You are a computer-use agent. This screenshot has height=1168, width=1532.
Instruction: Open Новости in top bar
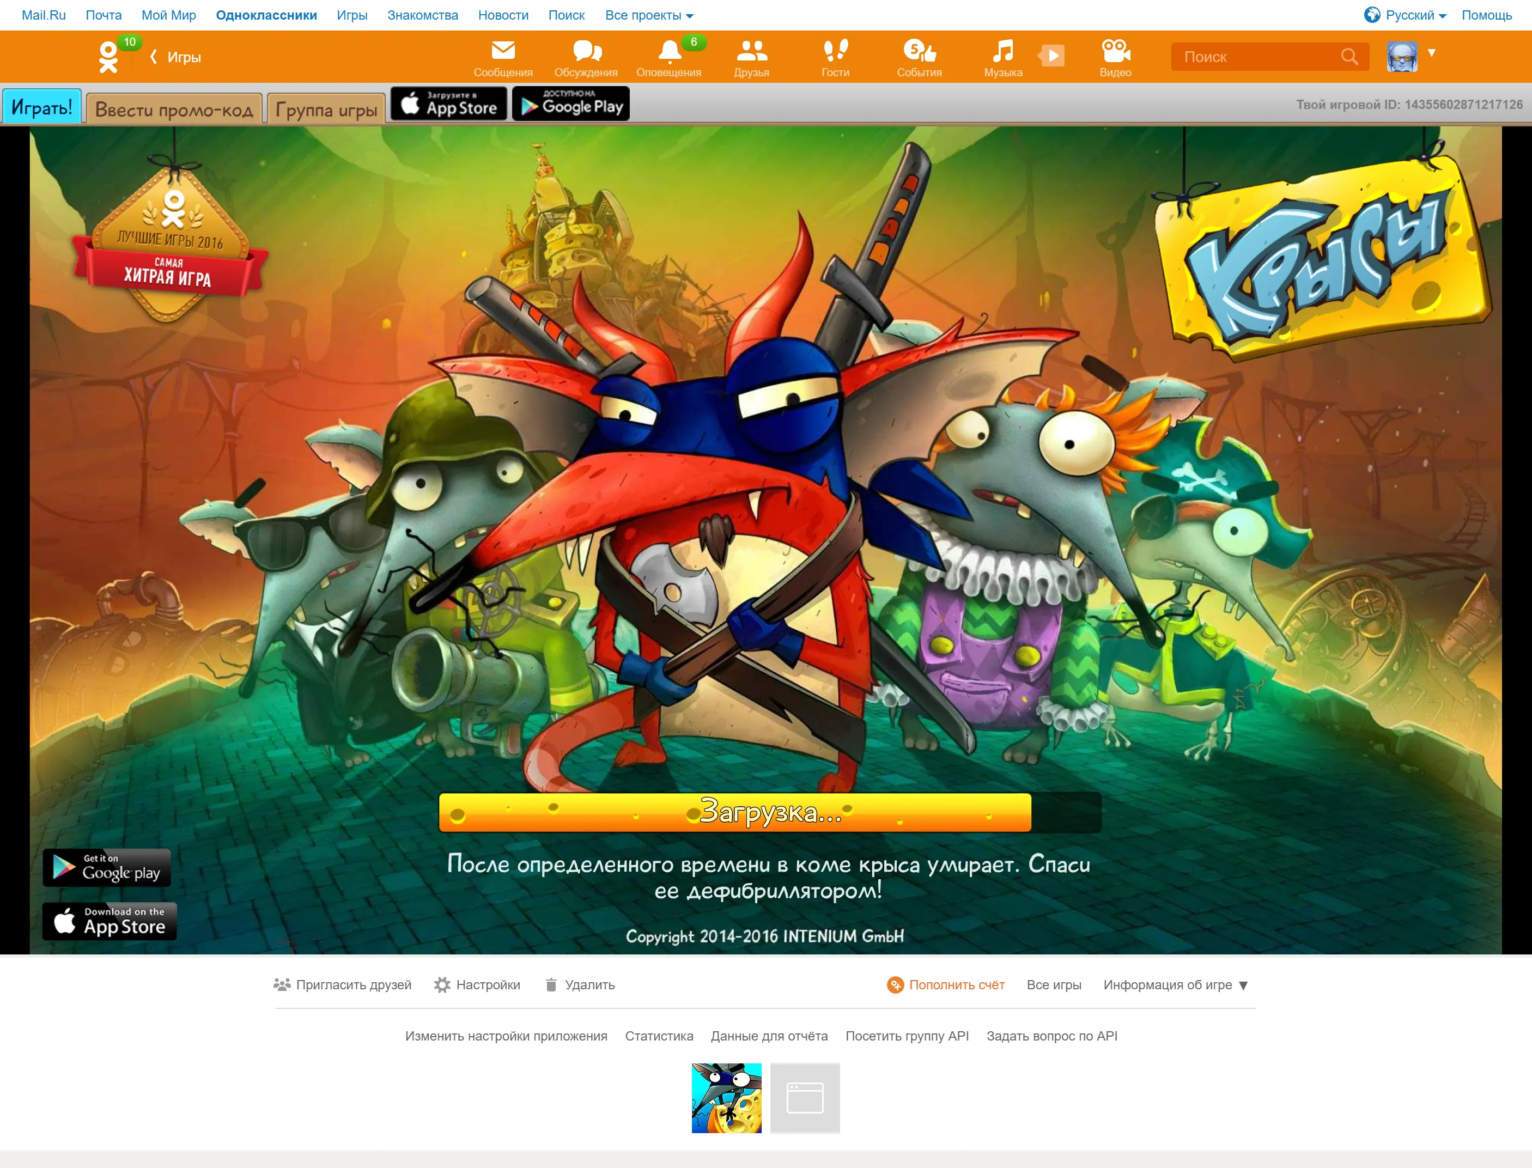(503, 15)
